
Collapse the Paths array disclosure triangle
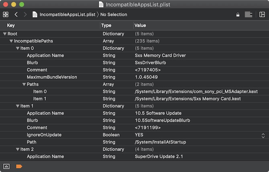pos(24,85)
